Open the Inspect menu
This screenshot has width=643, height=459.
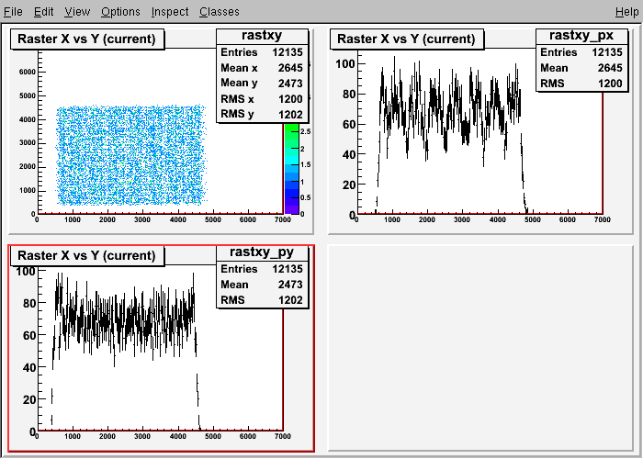click(170, 11)
